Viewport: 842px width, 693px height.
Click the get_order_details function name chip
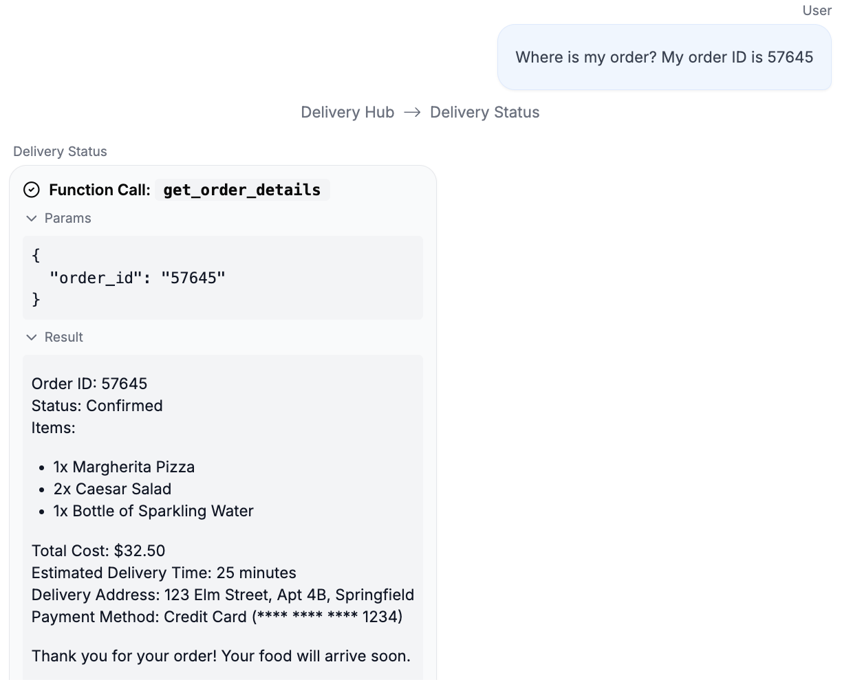point(242,190)
